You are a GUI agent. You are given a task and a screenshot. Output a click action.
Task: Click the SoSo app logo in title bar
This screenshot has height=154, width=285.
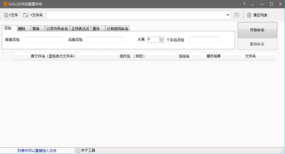click(x=5, y=4)
